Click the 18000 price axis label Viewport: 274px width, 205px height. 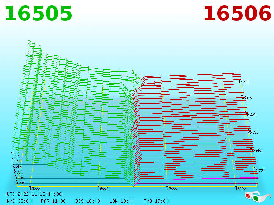pos(240,189)
